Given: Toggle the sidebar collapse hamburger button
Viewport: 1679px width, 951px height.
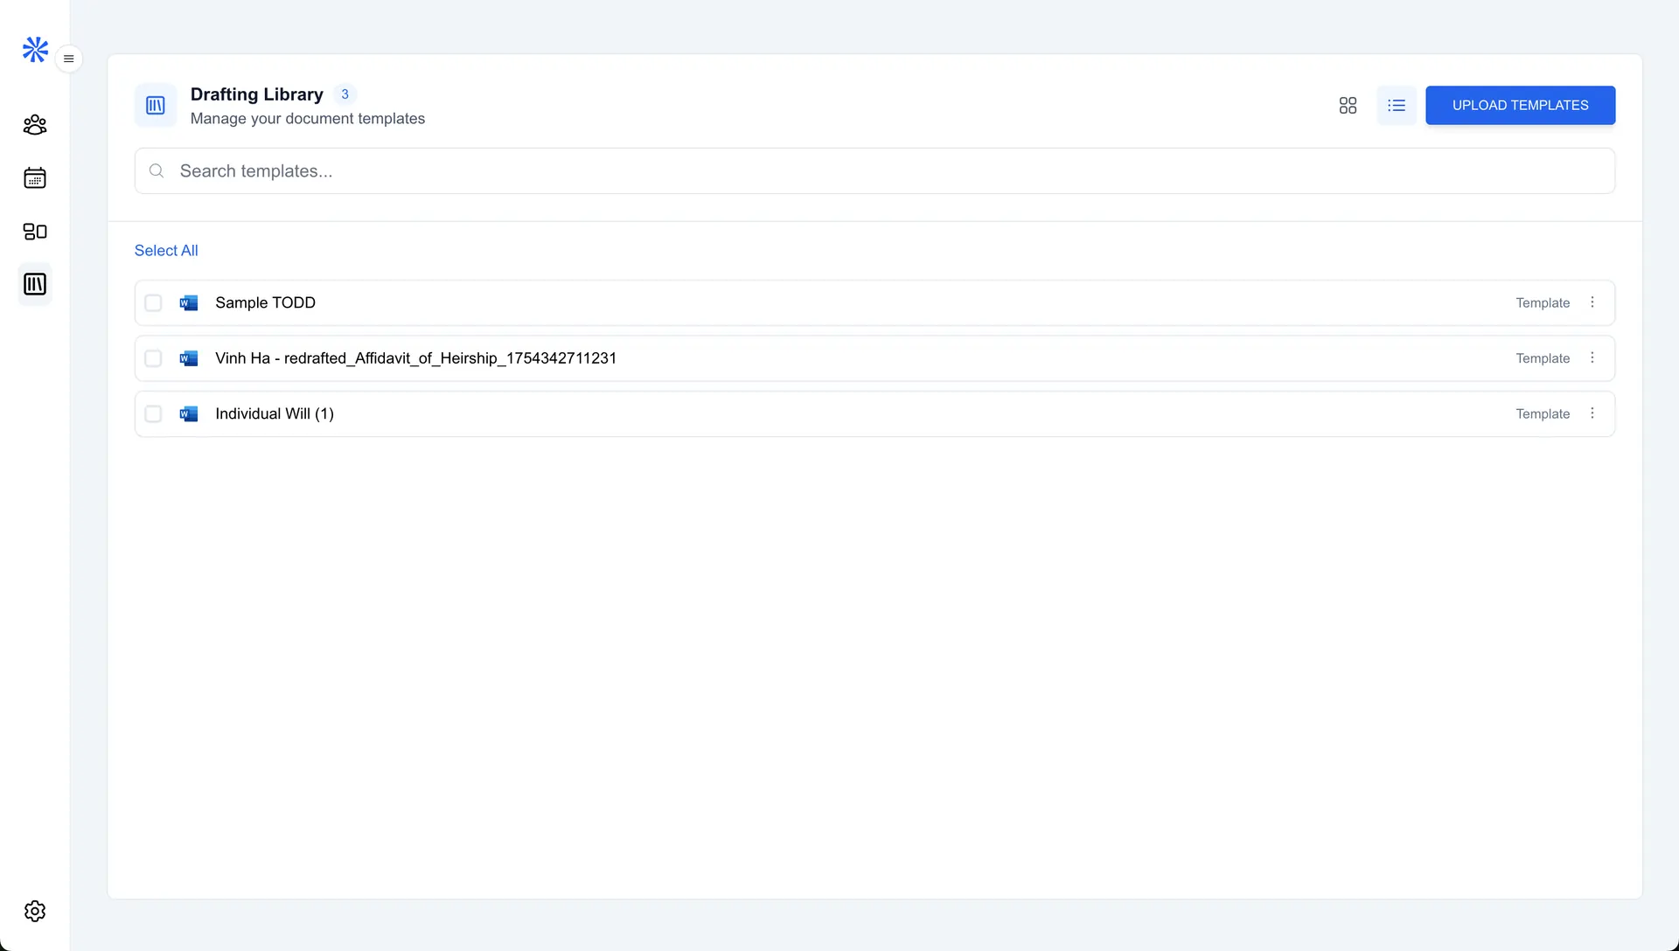Looking at the screenshot, I should [68, 59].
